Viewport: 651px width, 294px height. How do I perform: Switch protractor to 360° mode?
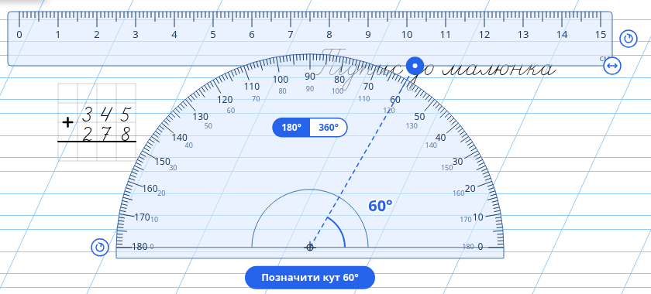(x=329, y=128)
